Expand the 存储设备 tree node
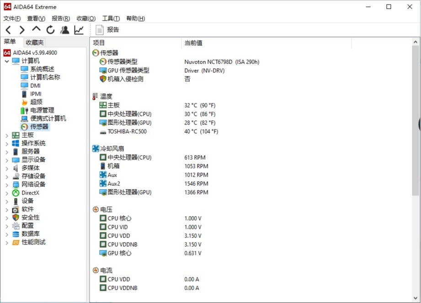Screen dimensions: 421x303 click(x=7, y=177)
